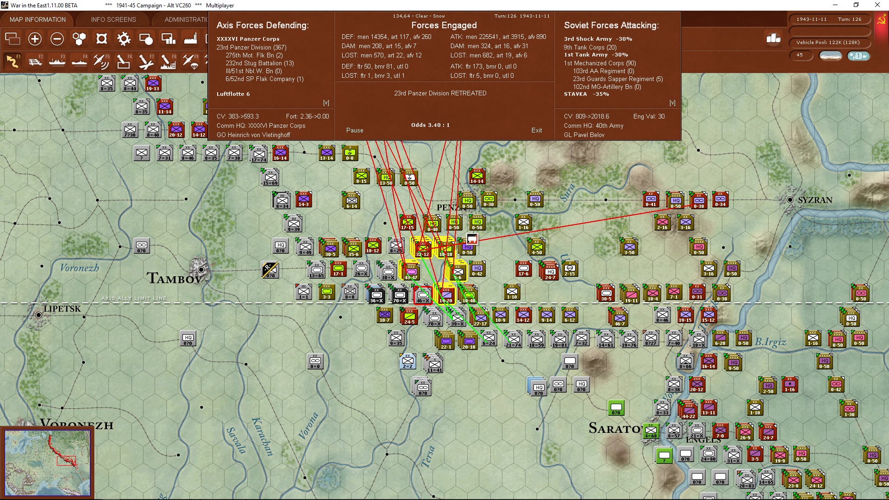The width and height of the screenshot is (889, 500).
Task: Open the MAP INFORMATION tab
Action: 38,19
